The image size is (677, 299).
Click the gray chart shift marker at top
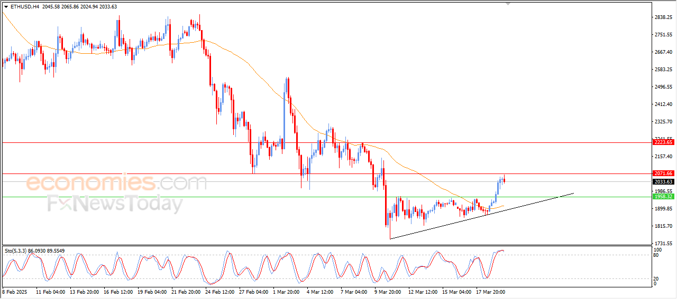click(508, 4)
